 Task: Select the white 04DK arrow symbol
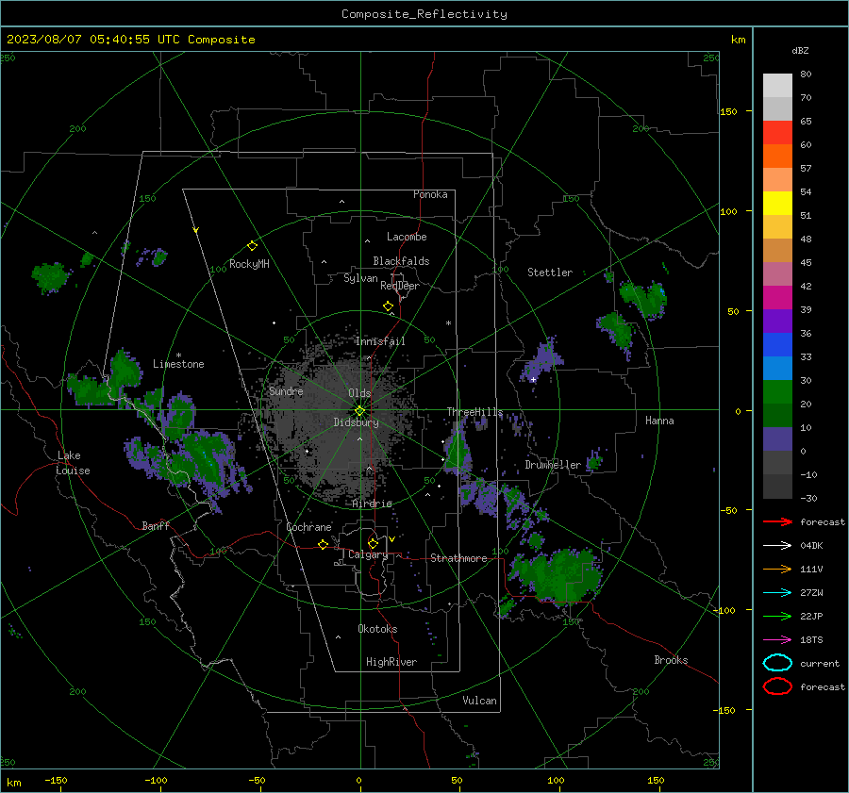click(777, 545)
